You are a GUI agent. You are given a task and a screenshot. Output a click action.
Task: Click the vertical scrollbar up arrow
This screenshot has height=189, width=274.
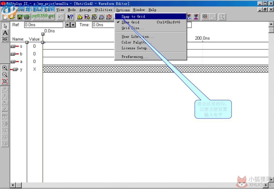point(271,24)
